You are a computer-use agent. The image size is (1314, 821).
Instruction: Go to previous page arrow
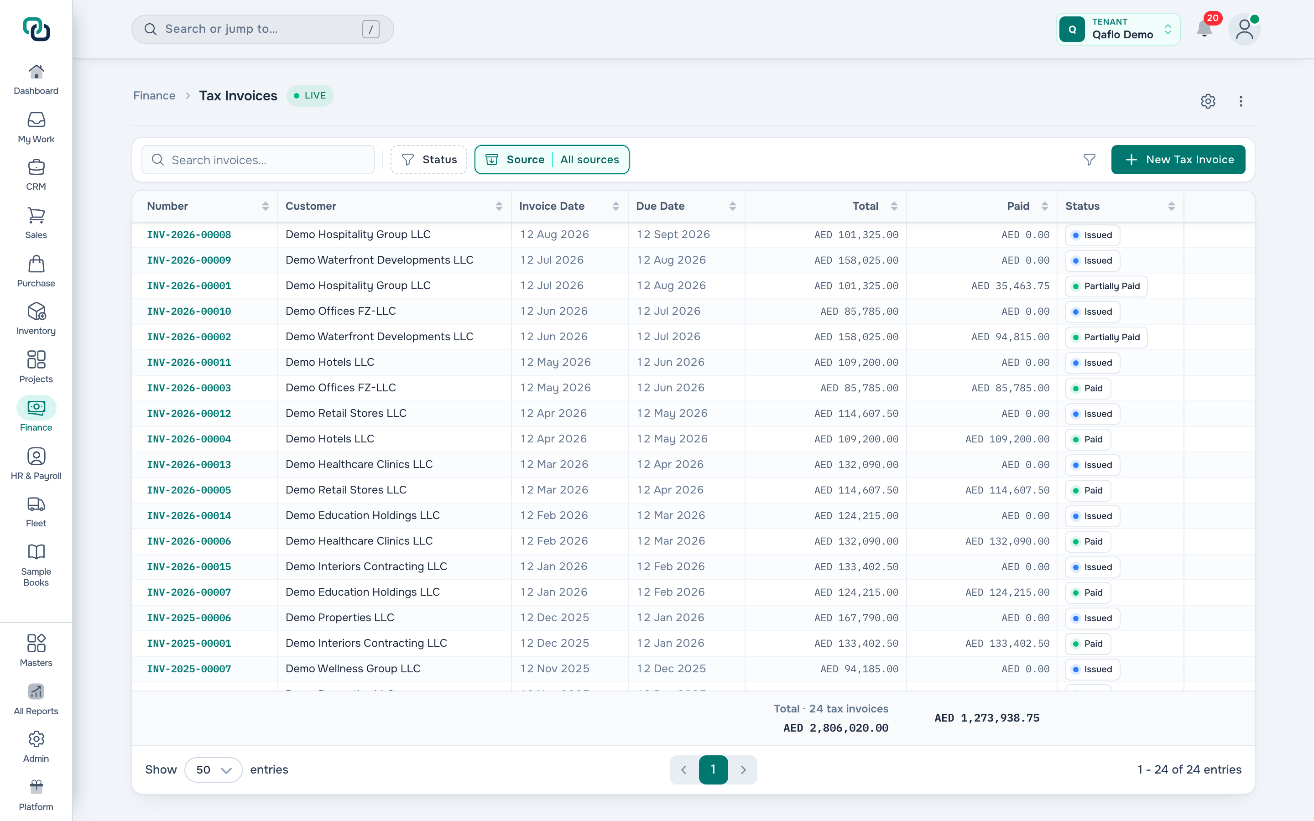pyautogui.click(x=683, y=769)
